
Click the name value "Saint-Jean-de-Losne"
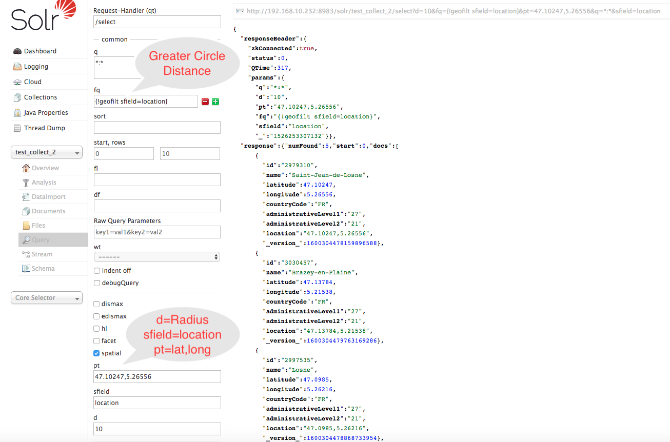(x=328, y=175)
